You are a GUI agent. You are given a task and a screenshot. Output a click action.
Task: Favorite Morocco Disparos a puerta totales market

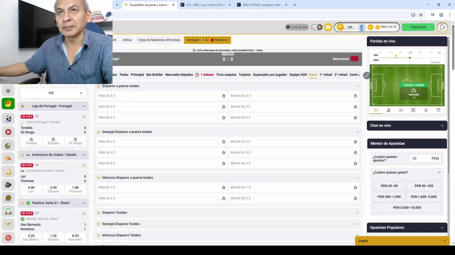tap(98, 178)
